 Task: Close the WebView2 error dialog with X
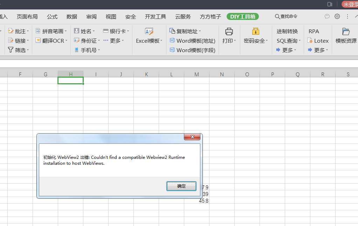pos(192,137)
